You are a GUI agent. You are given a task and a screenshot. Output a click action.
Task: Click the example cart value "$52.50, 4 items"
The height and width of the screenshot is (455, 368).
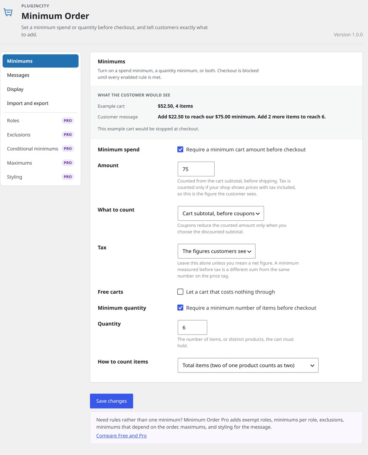coord(175,106)
